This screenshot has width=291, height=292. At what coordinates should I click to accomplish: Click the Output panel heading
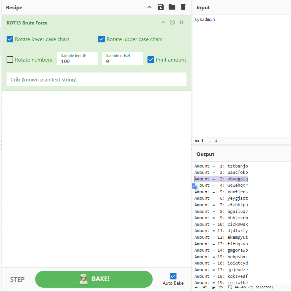coord(205,154)
